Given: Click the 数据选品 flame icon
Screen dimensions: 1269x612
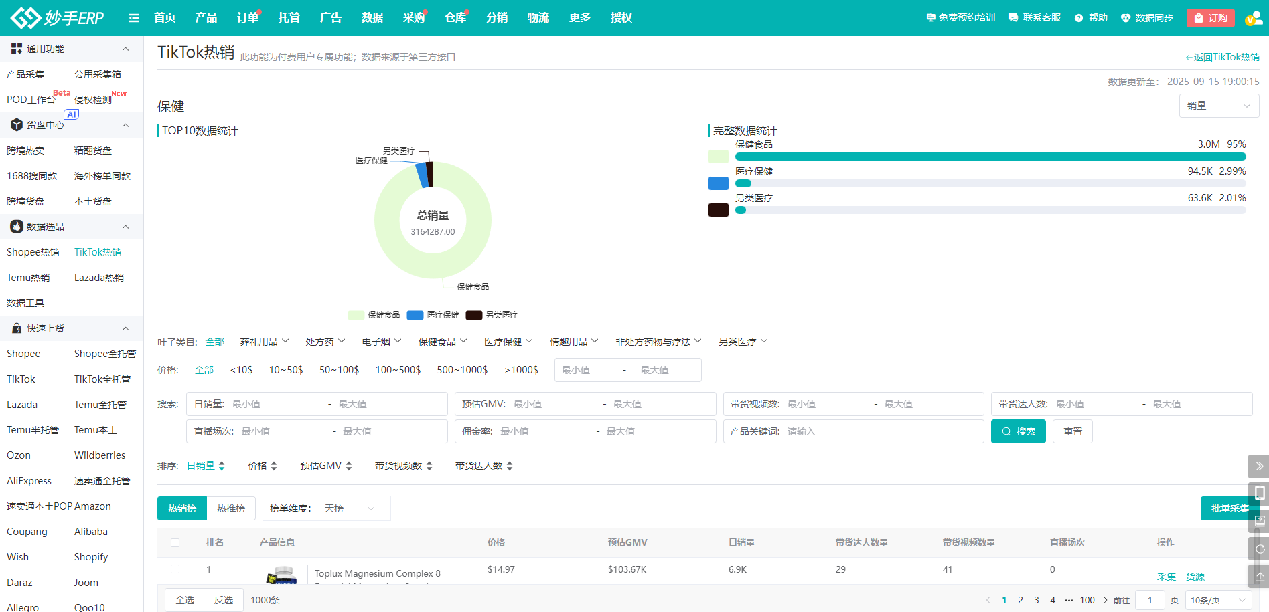Looking at the screenshot, I should click(17, 227).
